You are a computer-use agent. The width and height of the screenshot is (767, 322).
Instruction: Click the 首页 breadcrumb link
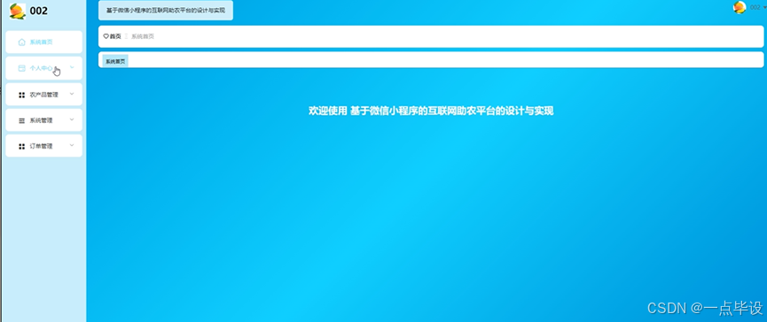coord(115,36)
